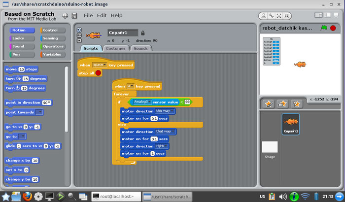Paint a new sprite

click(269, 103)
